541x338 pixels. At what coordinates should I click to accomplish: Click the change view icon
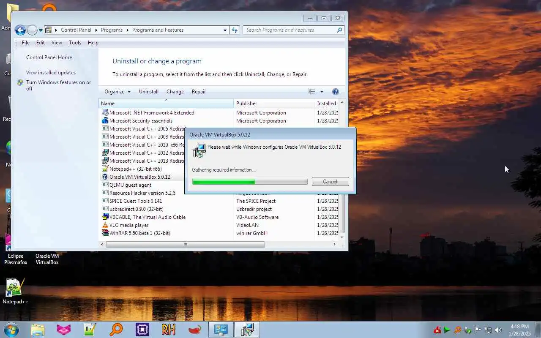point(312,92)
